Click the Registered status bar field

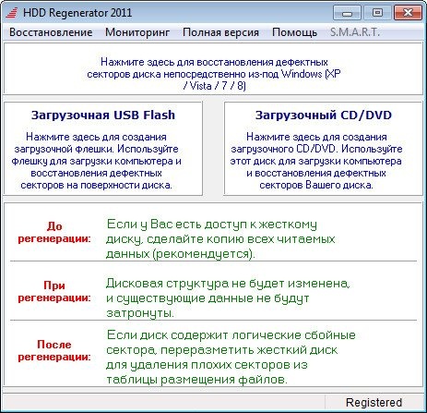pyautogui.click(x=374, y=403)
